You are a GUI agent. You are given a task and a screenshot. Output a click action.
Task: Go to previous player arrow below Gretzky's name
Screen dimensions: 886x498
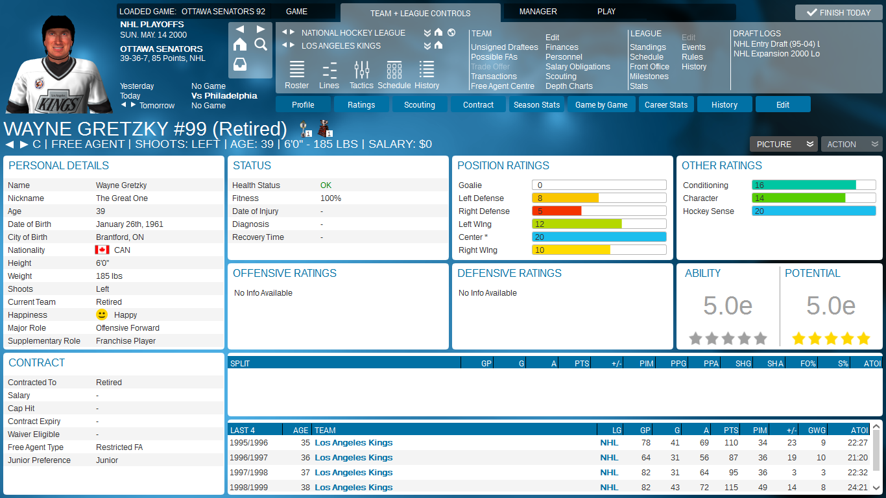click(9, 144)
